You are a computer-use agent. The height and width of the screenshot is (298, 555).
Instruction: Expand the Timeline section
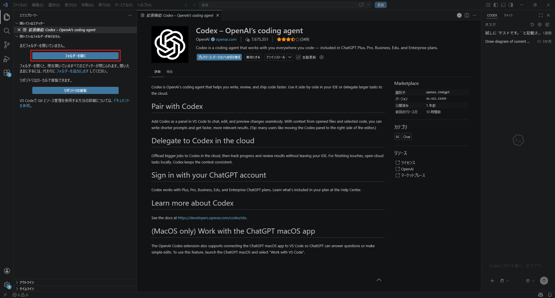point(27,289)
